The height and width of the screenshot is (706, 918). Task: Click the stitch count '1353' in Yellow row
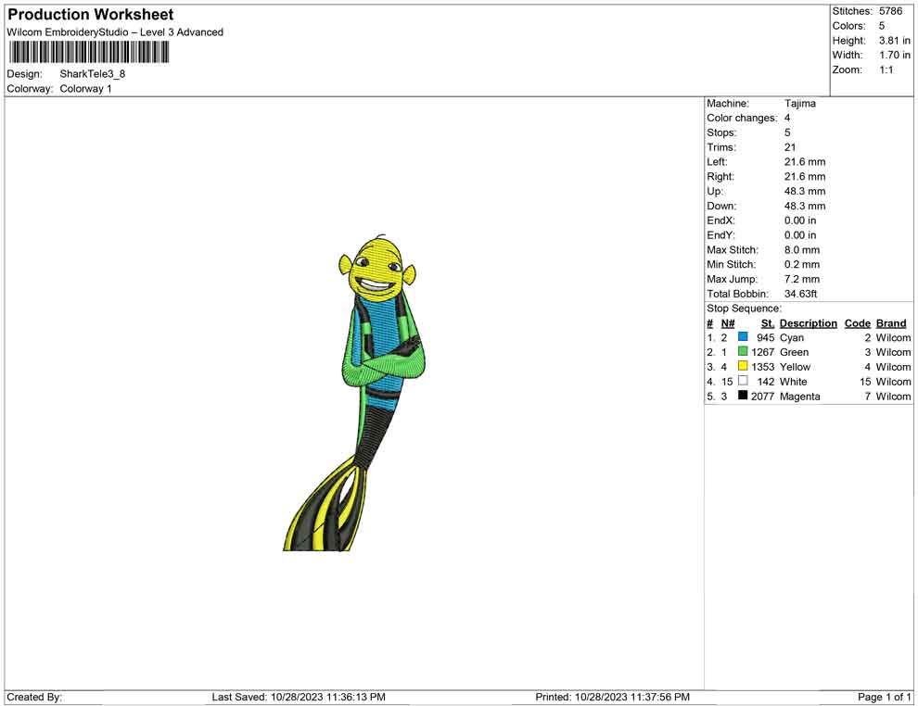coord(763,367)
